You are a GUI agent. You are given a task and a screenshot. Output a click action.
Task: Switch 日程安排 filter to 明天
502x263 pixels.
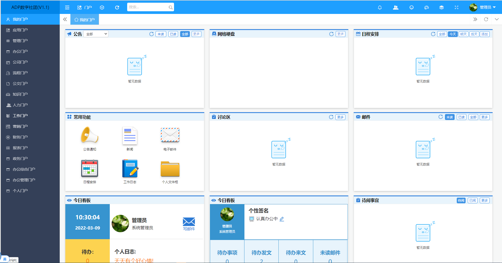point(463,34)
